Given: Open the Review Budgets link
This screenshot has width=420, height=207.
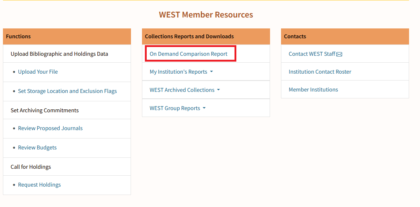Looking at the screenshot, I should pyautogui.click(x=37, y=148).
